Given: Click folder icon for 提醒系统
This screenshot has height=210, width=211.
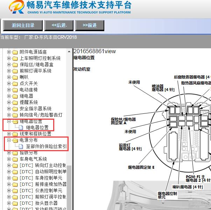Looking at the screenshot, I should 15,103.
